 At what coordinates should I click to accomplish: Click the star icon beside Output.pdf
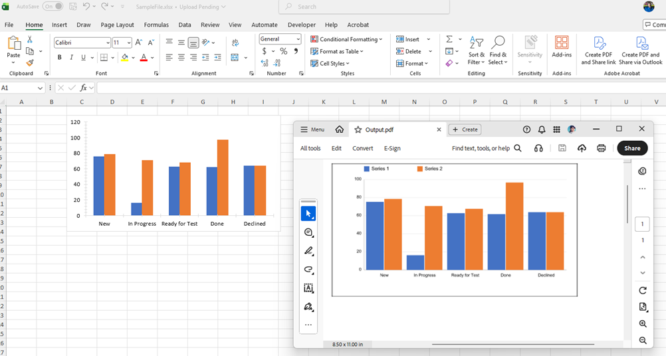(x=358, y=130)
